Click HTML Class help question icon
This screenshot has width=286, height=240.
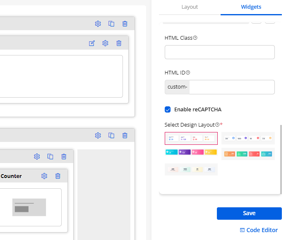coord(195,38)
